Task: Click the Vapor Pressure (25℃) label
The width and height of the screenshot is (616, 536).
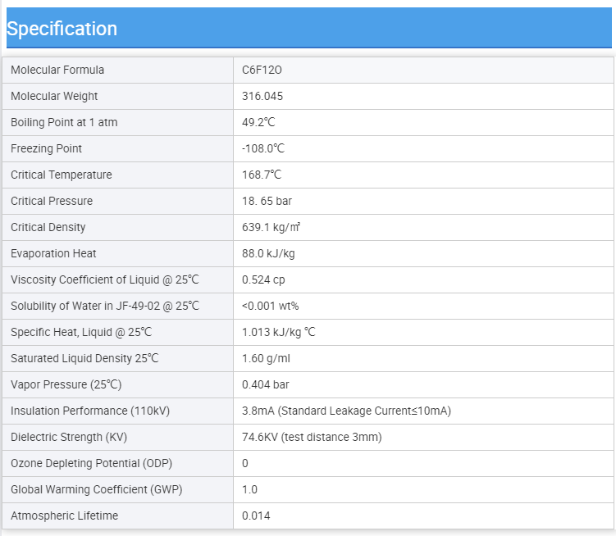Action: tap(66, 385)
